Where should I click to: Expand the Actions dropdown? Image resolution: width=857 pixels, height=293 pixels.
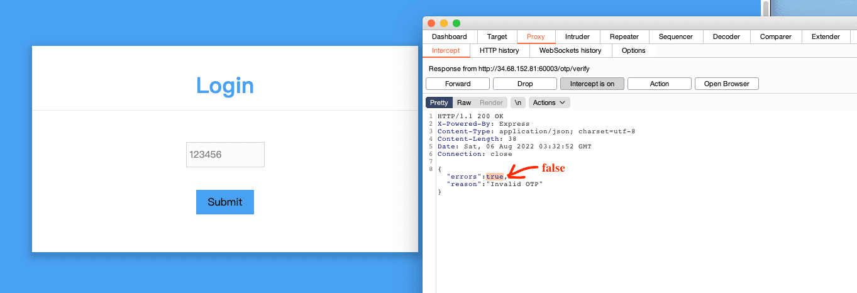[x=549, y=102]
